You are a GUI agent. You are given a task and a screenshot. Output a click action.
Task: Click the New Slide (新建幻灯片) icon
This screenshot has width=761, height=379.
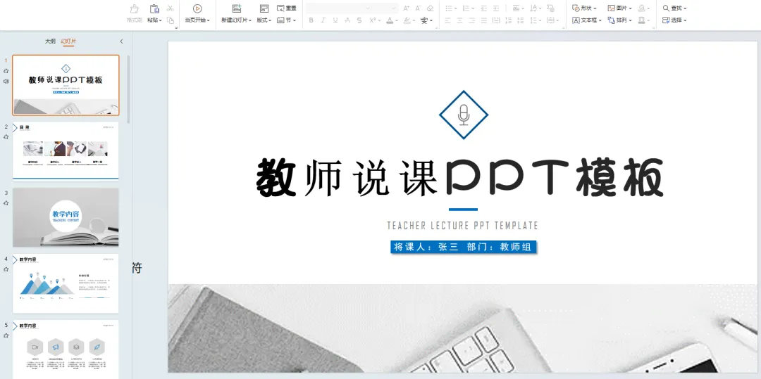pos(237,8)
